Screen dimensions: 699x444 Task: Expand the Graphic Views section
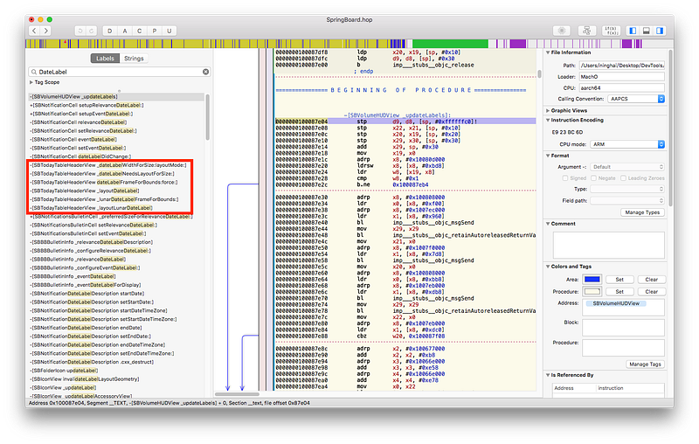pos(548,110)
